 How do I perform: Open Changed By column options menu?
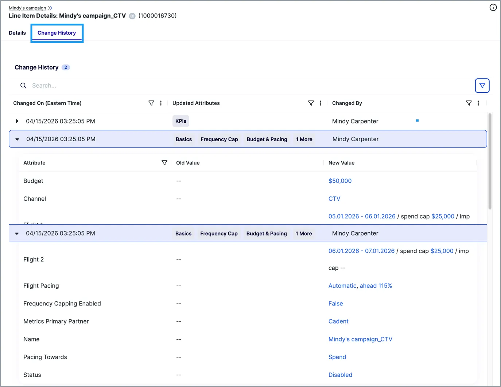click(x=478, y=103)
